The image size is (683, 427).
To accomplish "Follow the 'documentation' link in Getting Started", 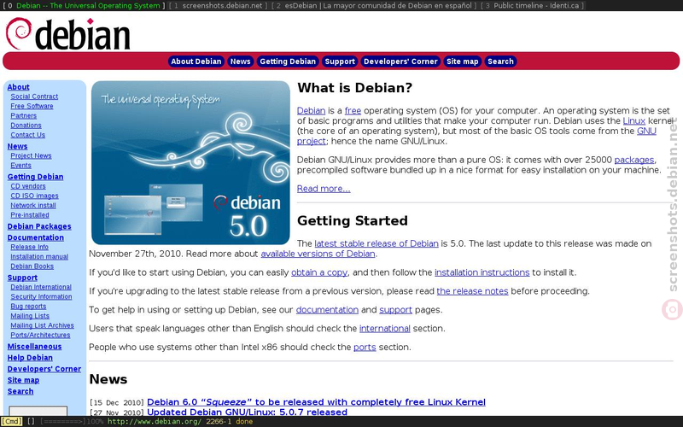I will [x=327, y=310].
